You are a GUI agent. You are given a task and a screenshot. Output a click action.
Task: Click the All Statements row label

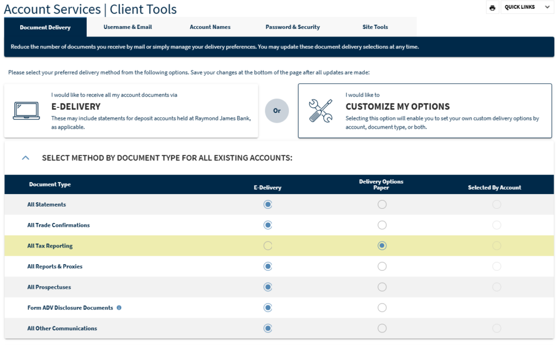click(47, 204)
